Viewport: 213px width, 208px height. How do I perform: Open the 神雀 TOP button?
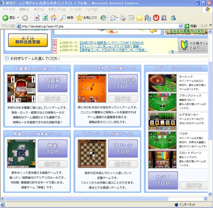(x=52, y=148)
